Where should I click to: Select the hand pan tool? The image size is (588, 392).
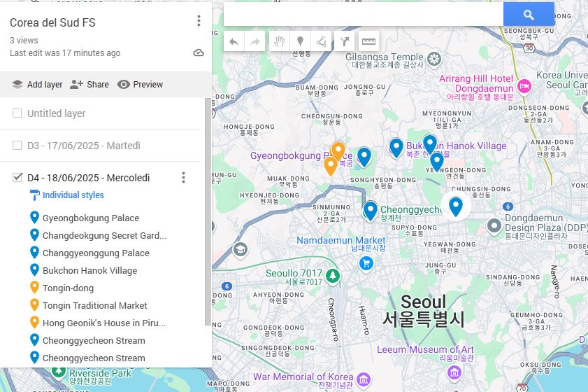(279, 41)
